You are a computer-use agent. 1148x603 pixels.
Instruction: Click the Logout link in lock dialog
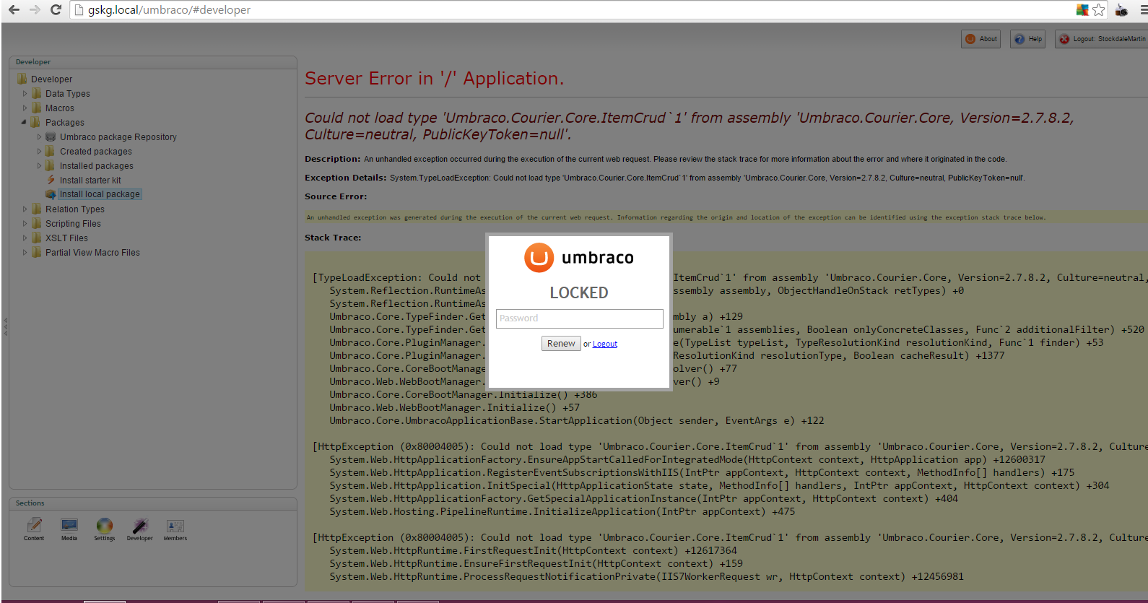coord(605,344)
